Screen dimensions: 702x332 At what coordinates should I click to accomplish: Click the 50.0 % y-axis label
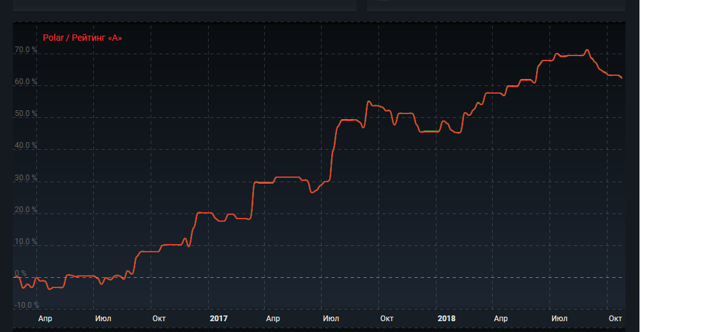(26, 114)
